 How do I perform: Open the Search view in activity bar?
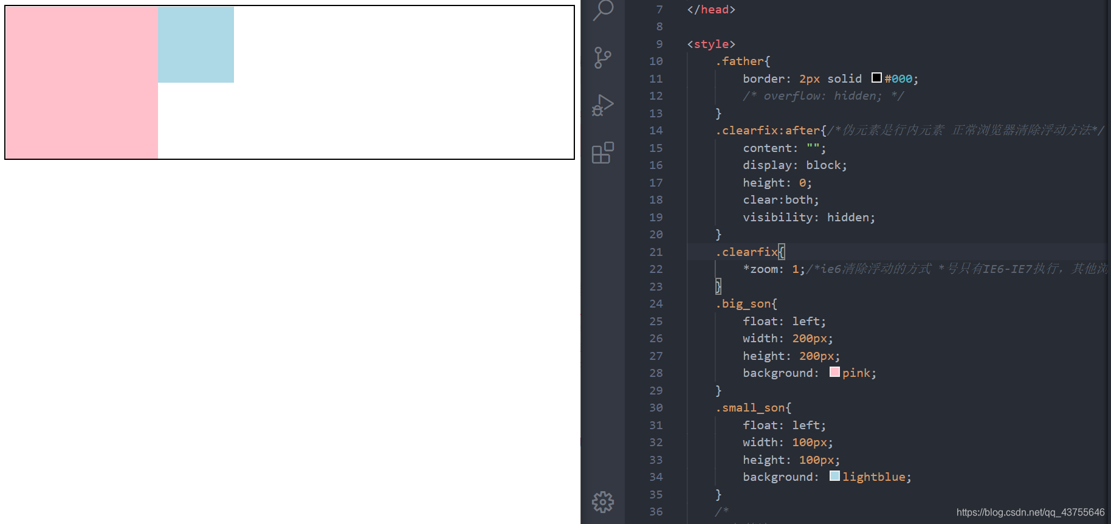point(603,10)
